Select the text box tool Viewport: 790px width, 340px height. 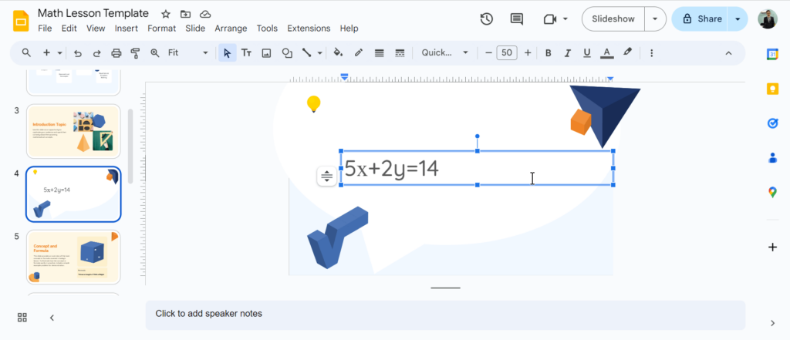click(x=246, y=53)
